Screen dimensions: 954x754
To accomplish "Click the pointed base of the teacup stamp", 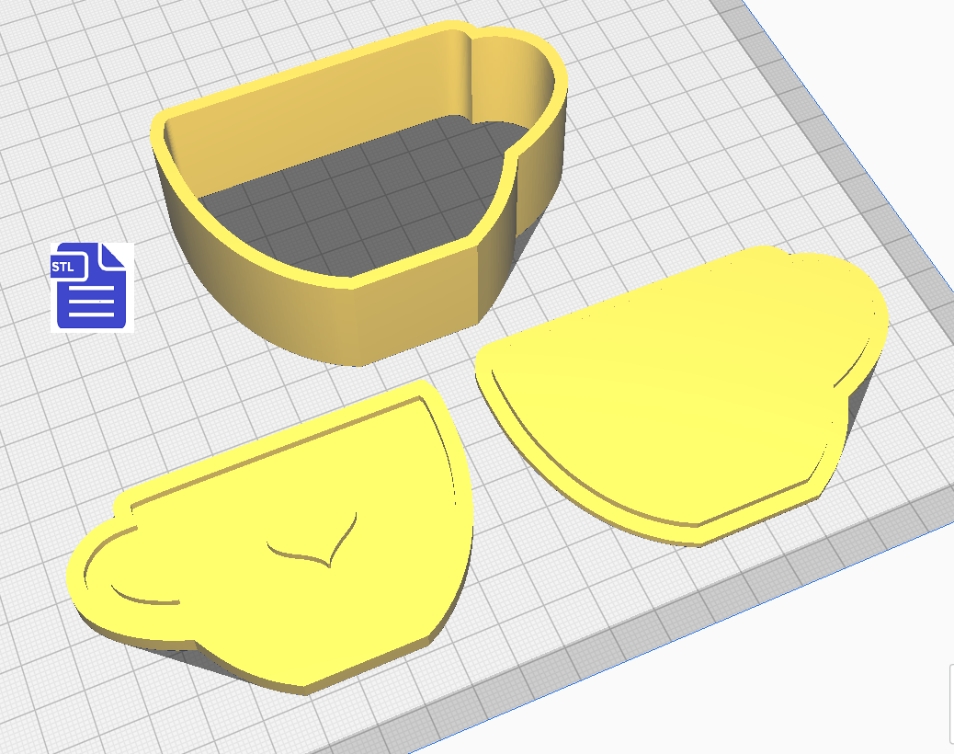I will coord(308,685).
